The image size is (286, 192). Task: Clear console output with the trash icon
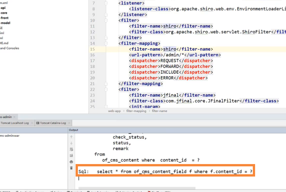[x=71, y=168]
